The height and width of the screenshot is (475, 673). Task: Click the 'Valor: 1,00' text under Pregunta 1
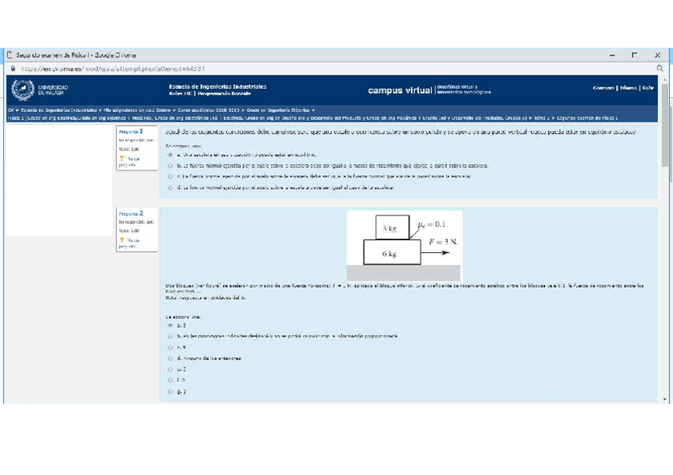pyautogui.click(x=129, y=149)
